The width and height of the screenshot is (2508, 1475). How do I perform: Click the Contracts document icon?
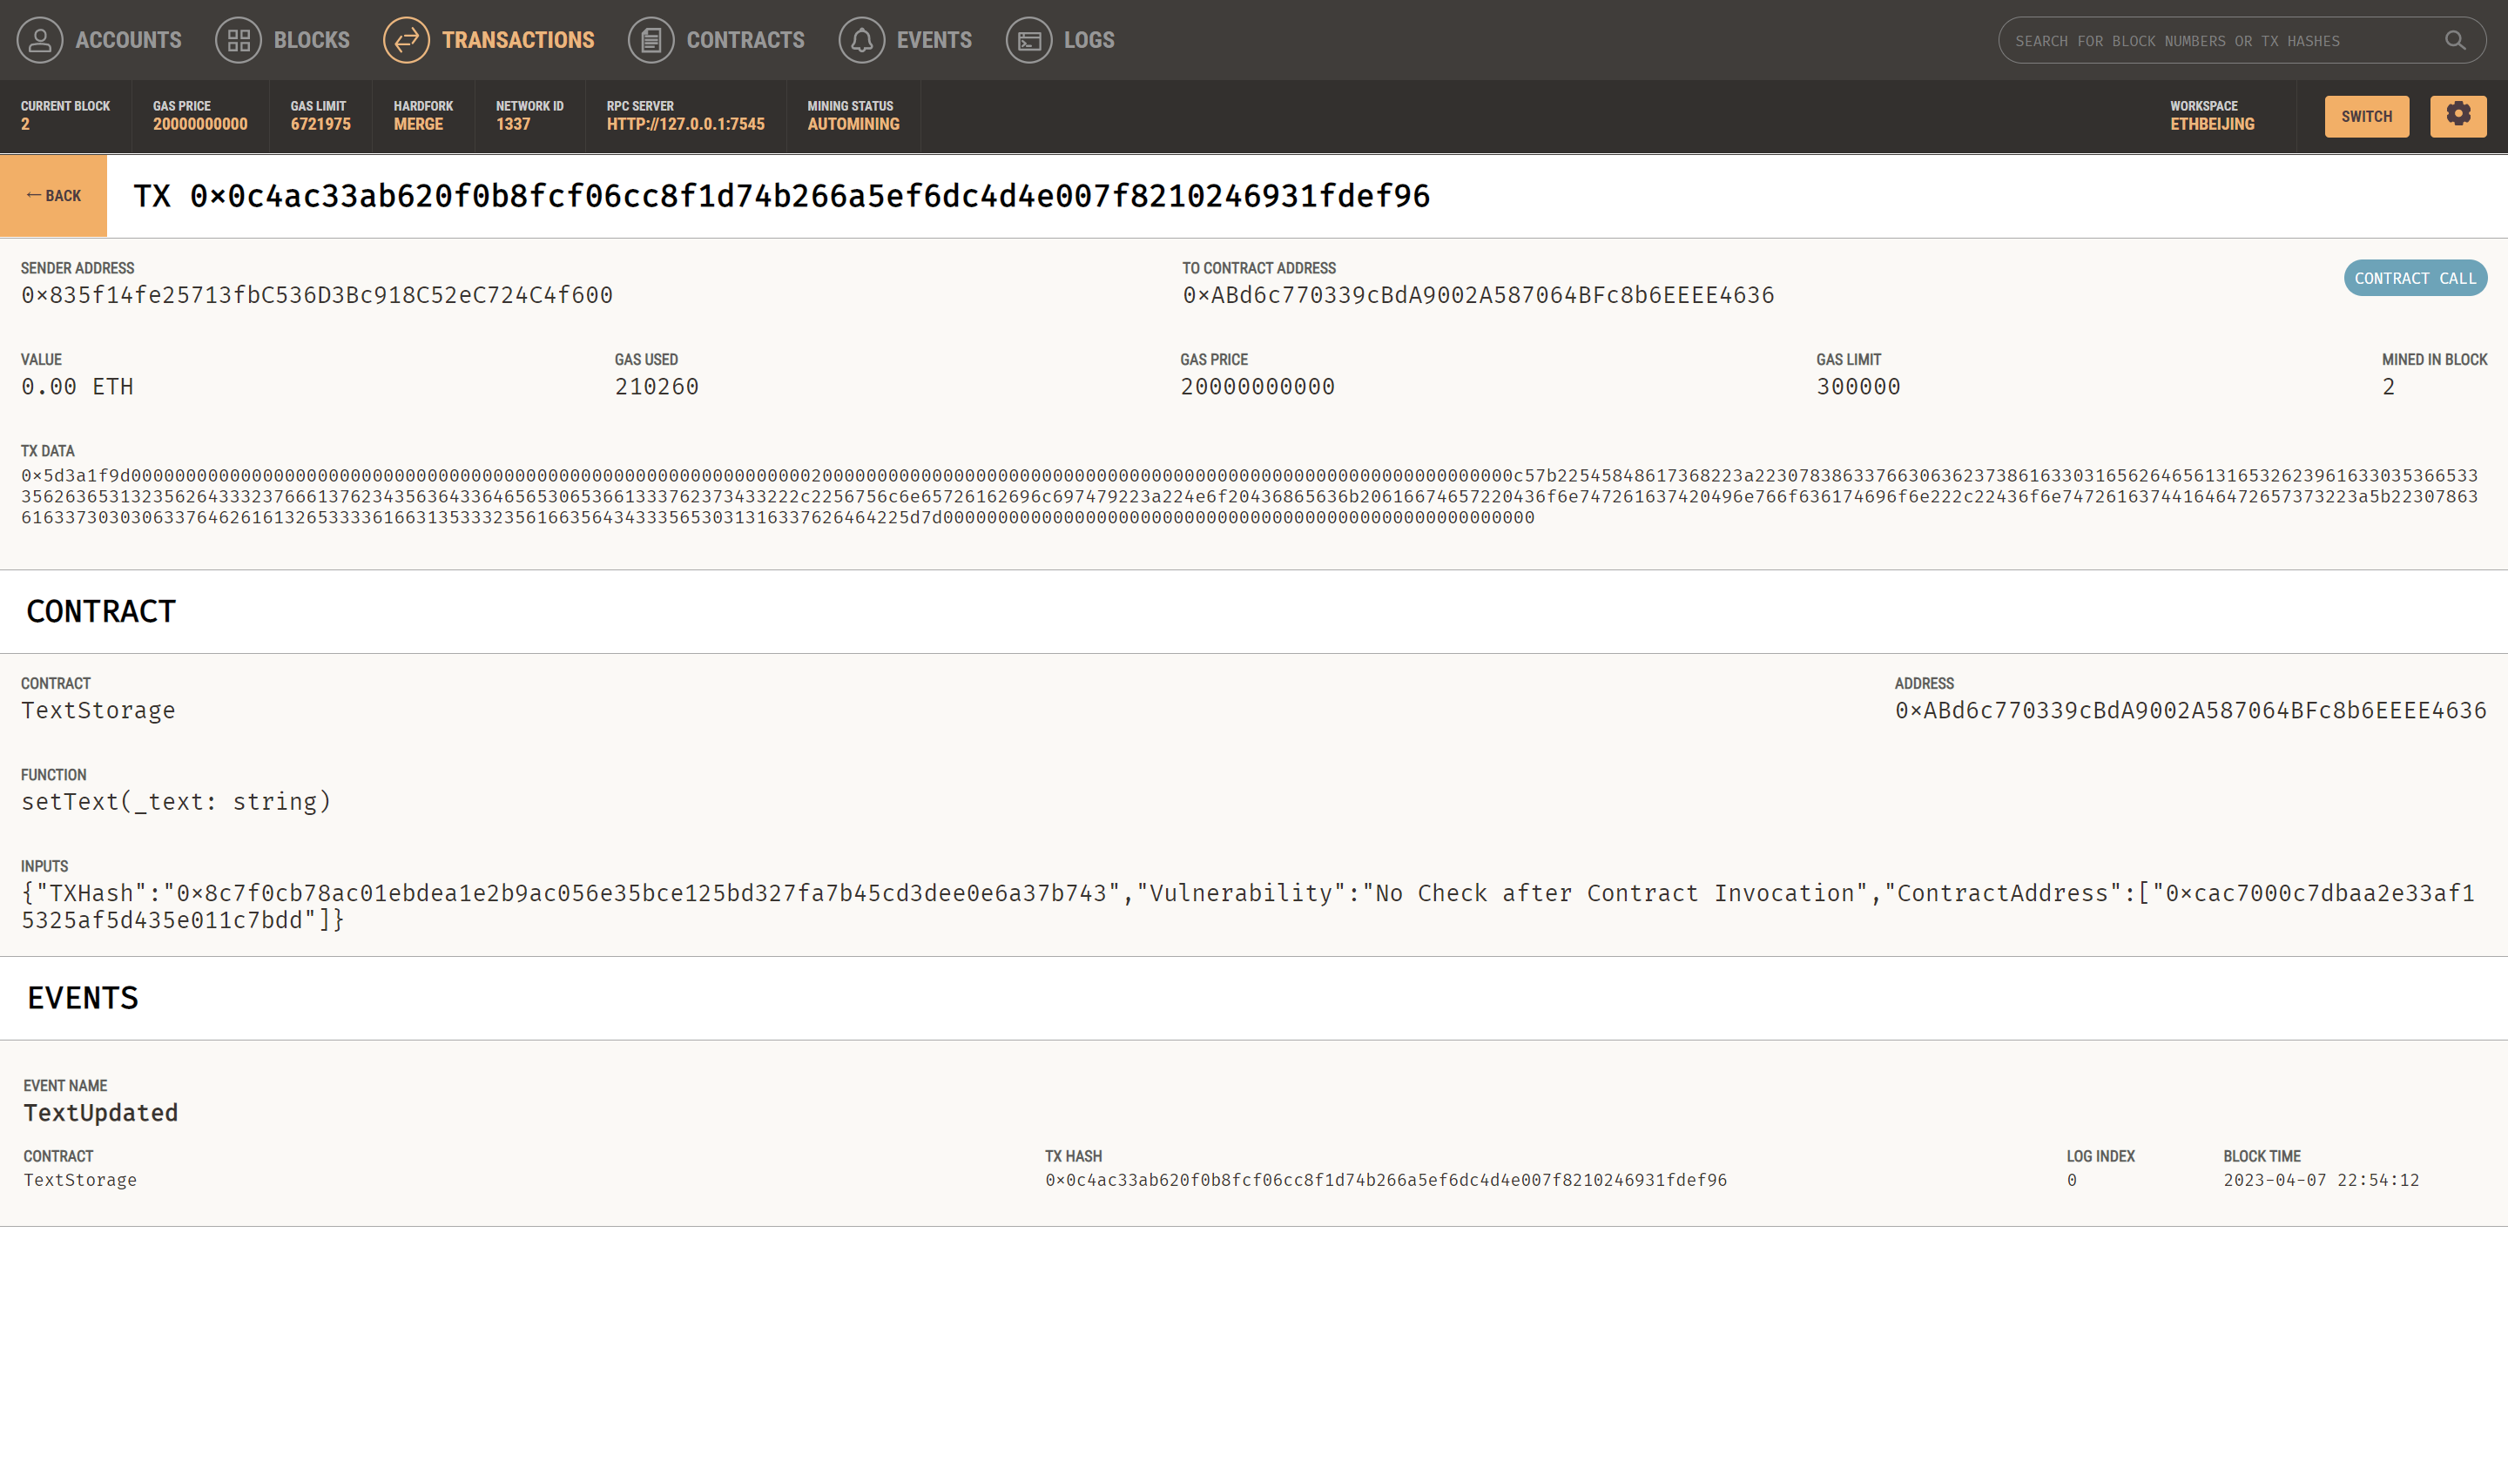[651, 40]
